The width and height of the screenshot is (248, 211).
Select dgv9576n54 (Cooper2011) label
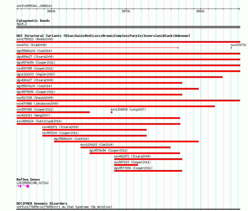(108, 150)
